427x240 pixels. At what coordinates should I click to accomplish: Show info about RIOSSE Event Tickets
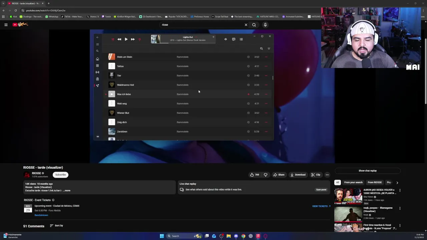(53, 200)
